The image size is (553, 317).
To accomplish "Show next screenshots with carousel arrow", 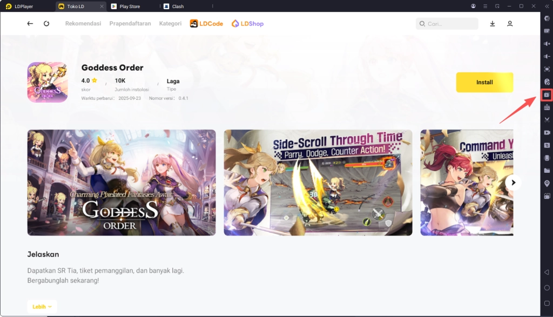I will 513,183.
